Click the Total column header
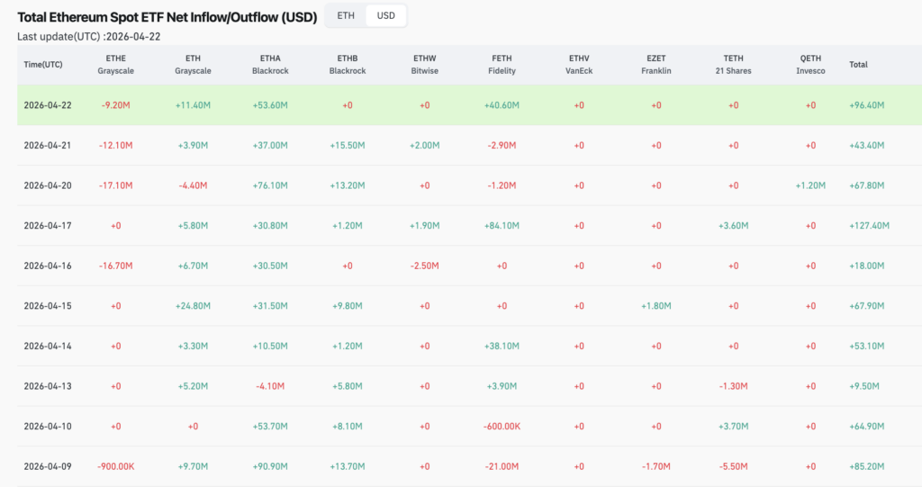The image size is (922, 487). click(858, 65)
